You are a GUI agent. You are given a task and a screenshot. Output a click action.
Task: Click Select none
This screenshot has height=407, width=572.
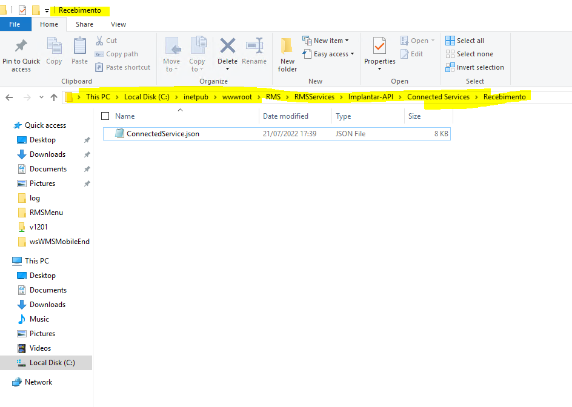coord(470,54)
